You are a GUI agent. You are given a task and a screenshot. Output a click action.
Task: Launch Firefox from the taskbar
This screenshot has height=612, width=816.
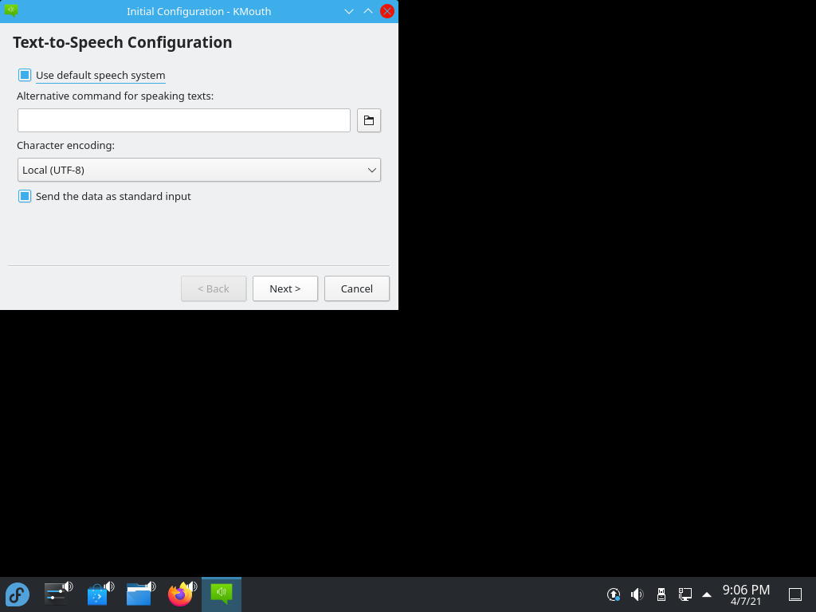click(181, 594)
